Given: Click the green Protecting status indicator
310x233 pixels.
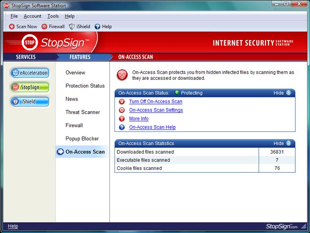Looking at the screenshot, I should click(177, 93).
